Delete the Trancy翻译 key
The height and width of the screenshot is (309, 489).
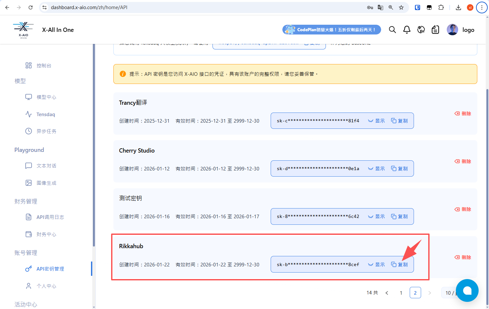[x=463, y=114]
